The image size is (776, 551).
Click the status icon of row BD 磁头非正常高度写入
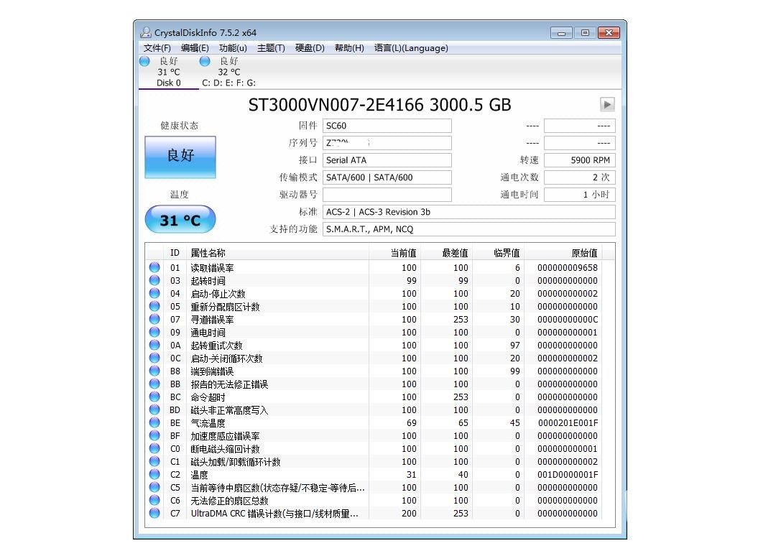[x=154, y=409]
